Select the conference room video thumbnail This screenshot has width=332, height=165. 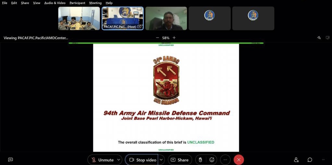[79, 18]
